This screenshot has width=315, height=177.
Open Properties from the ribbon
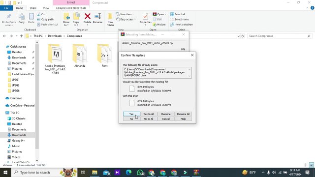point(145,19)
